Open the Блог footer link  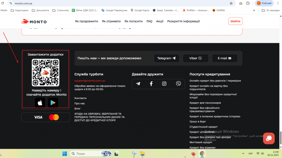tap(77, 109)
